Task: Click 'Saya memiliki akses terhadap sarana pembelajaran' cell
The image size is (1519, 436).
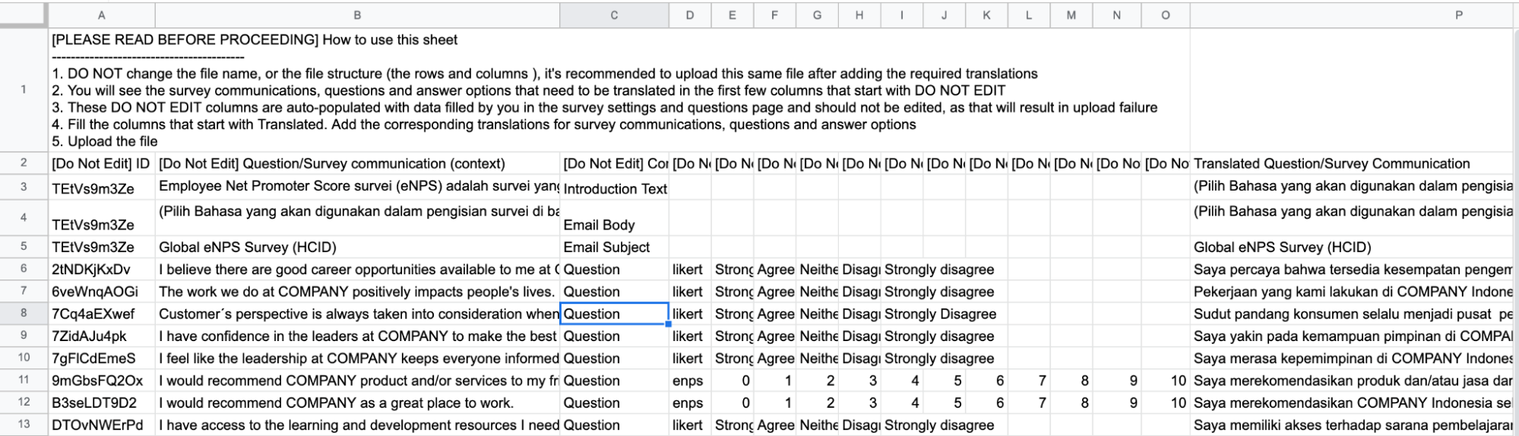Action: pyautogui.click(x=1353, y=425)
